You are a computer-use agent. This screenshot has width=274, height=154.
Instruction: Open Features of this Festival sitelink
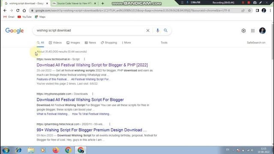pos(53,79)
